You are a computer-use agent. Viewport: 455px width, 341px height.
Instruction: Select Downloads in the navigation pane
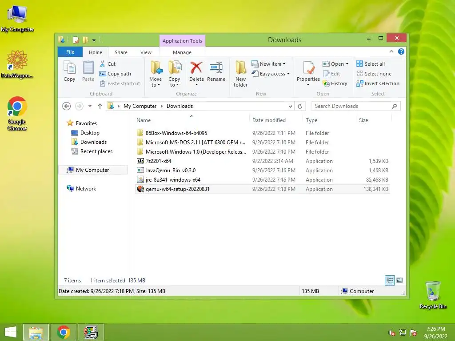(89, 142)
